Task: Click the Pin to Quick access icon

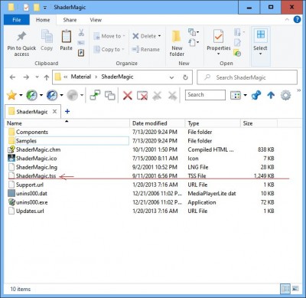Action: point(21,36)
